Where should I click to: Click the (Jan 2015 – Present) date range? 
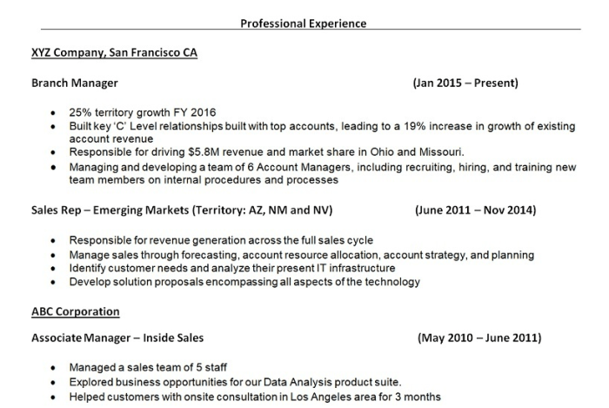pyautogui.click(x=465, y=84)
